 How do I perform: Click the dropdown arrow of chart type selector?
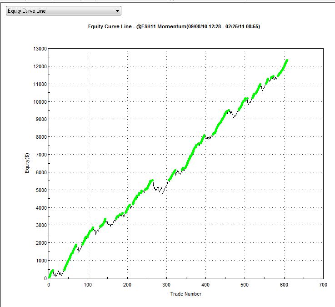(117, 11)
